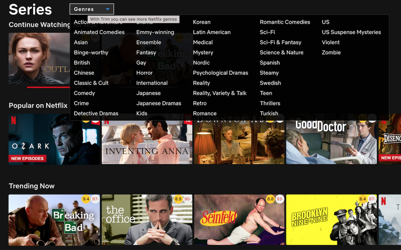Choose the Comedy genre
This screenshot has height=250, width=401.
click(84, 93)
